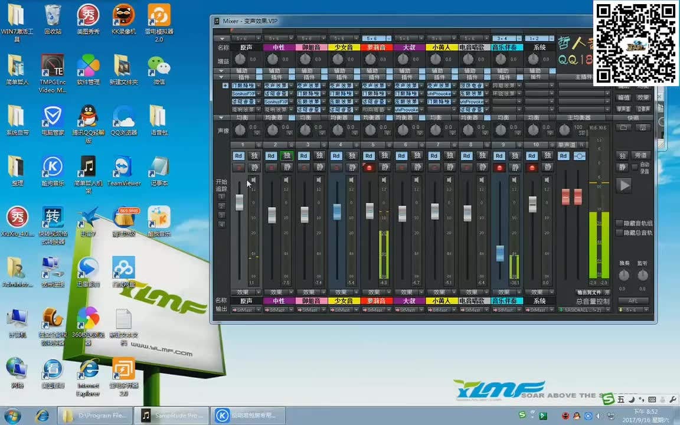This screenshot has height=425, width=680.
Task: Solo the 中性 channel with 独 button
Action: 287,156
